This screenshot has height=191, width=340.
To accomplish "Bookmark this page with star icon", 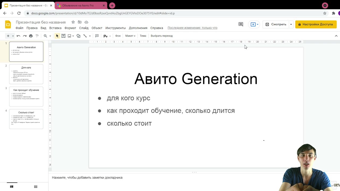I will click(325, 13).
